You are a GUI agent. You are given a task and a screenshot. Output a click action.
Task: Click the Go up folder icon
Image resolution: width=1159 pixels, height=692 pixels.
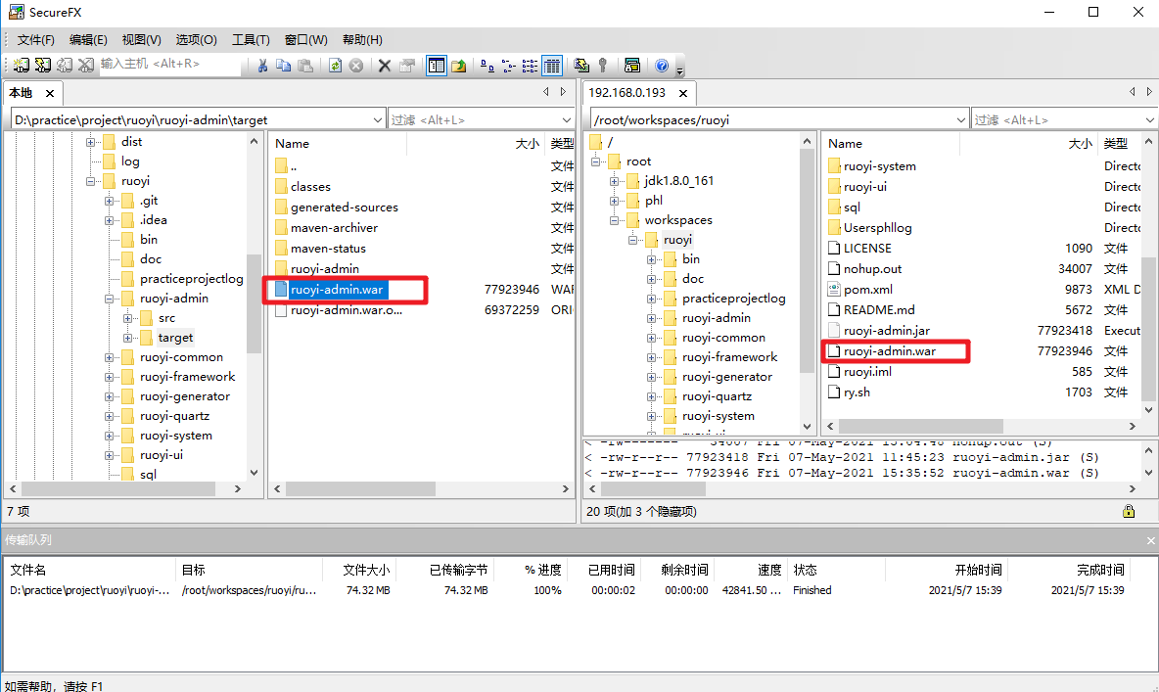click(458, 65)
